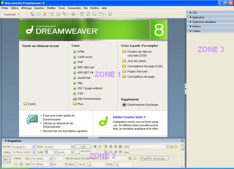Image resolution: width=234 pixels, height=169 pixels.
Task: Insert the Date object
Action: [82, 14]
